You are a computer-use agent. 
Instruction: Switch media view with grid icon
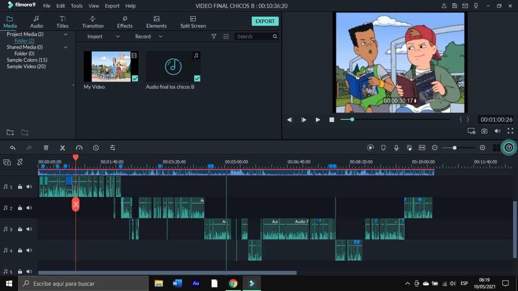click(226, 37)
